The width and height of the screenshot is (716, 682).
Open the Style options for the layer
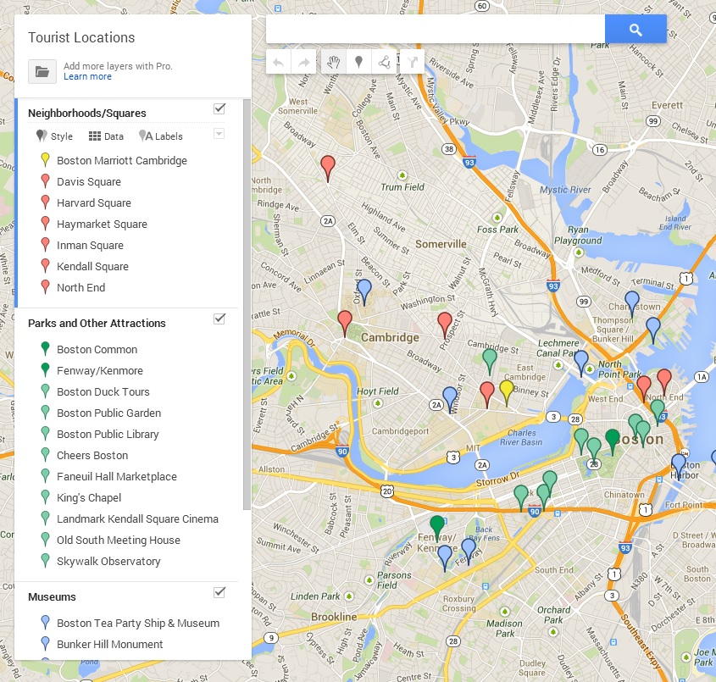coord(54,136)
